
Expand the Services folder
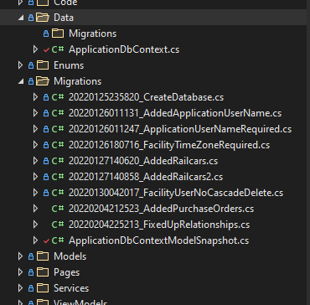point(20,288)
